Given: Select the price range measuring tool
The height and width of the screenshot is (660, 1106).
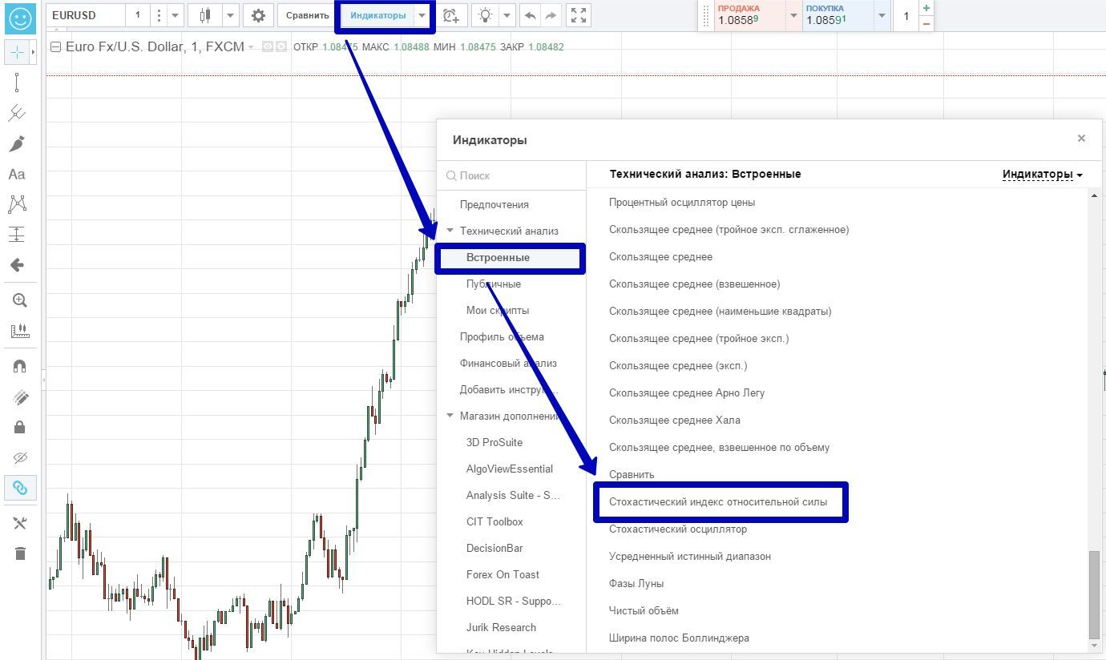Looking at the screenshot, I should pyautogui.click(x=17, y=235).
